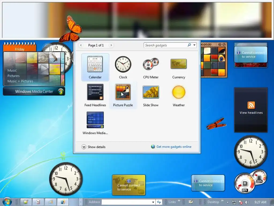Click the info icon on the Currency gadget

click(129, 181)
